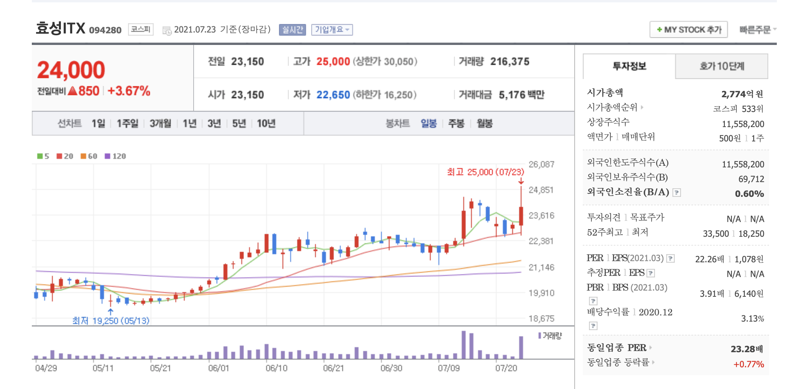This screenshot has height=389, width=790.
Task: Click the 코스피 market label
Action: pos(140,29)
